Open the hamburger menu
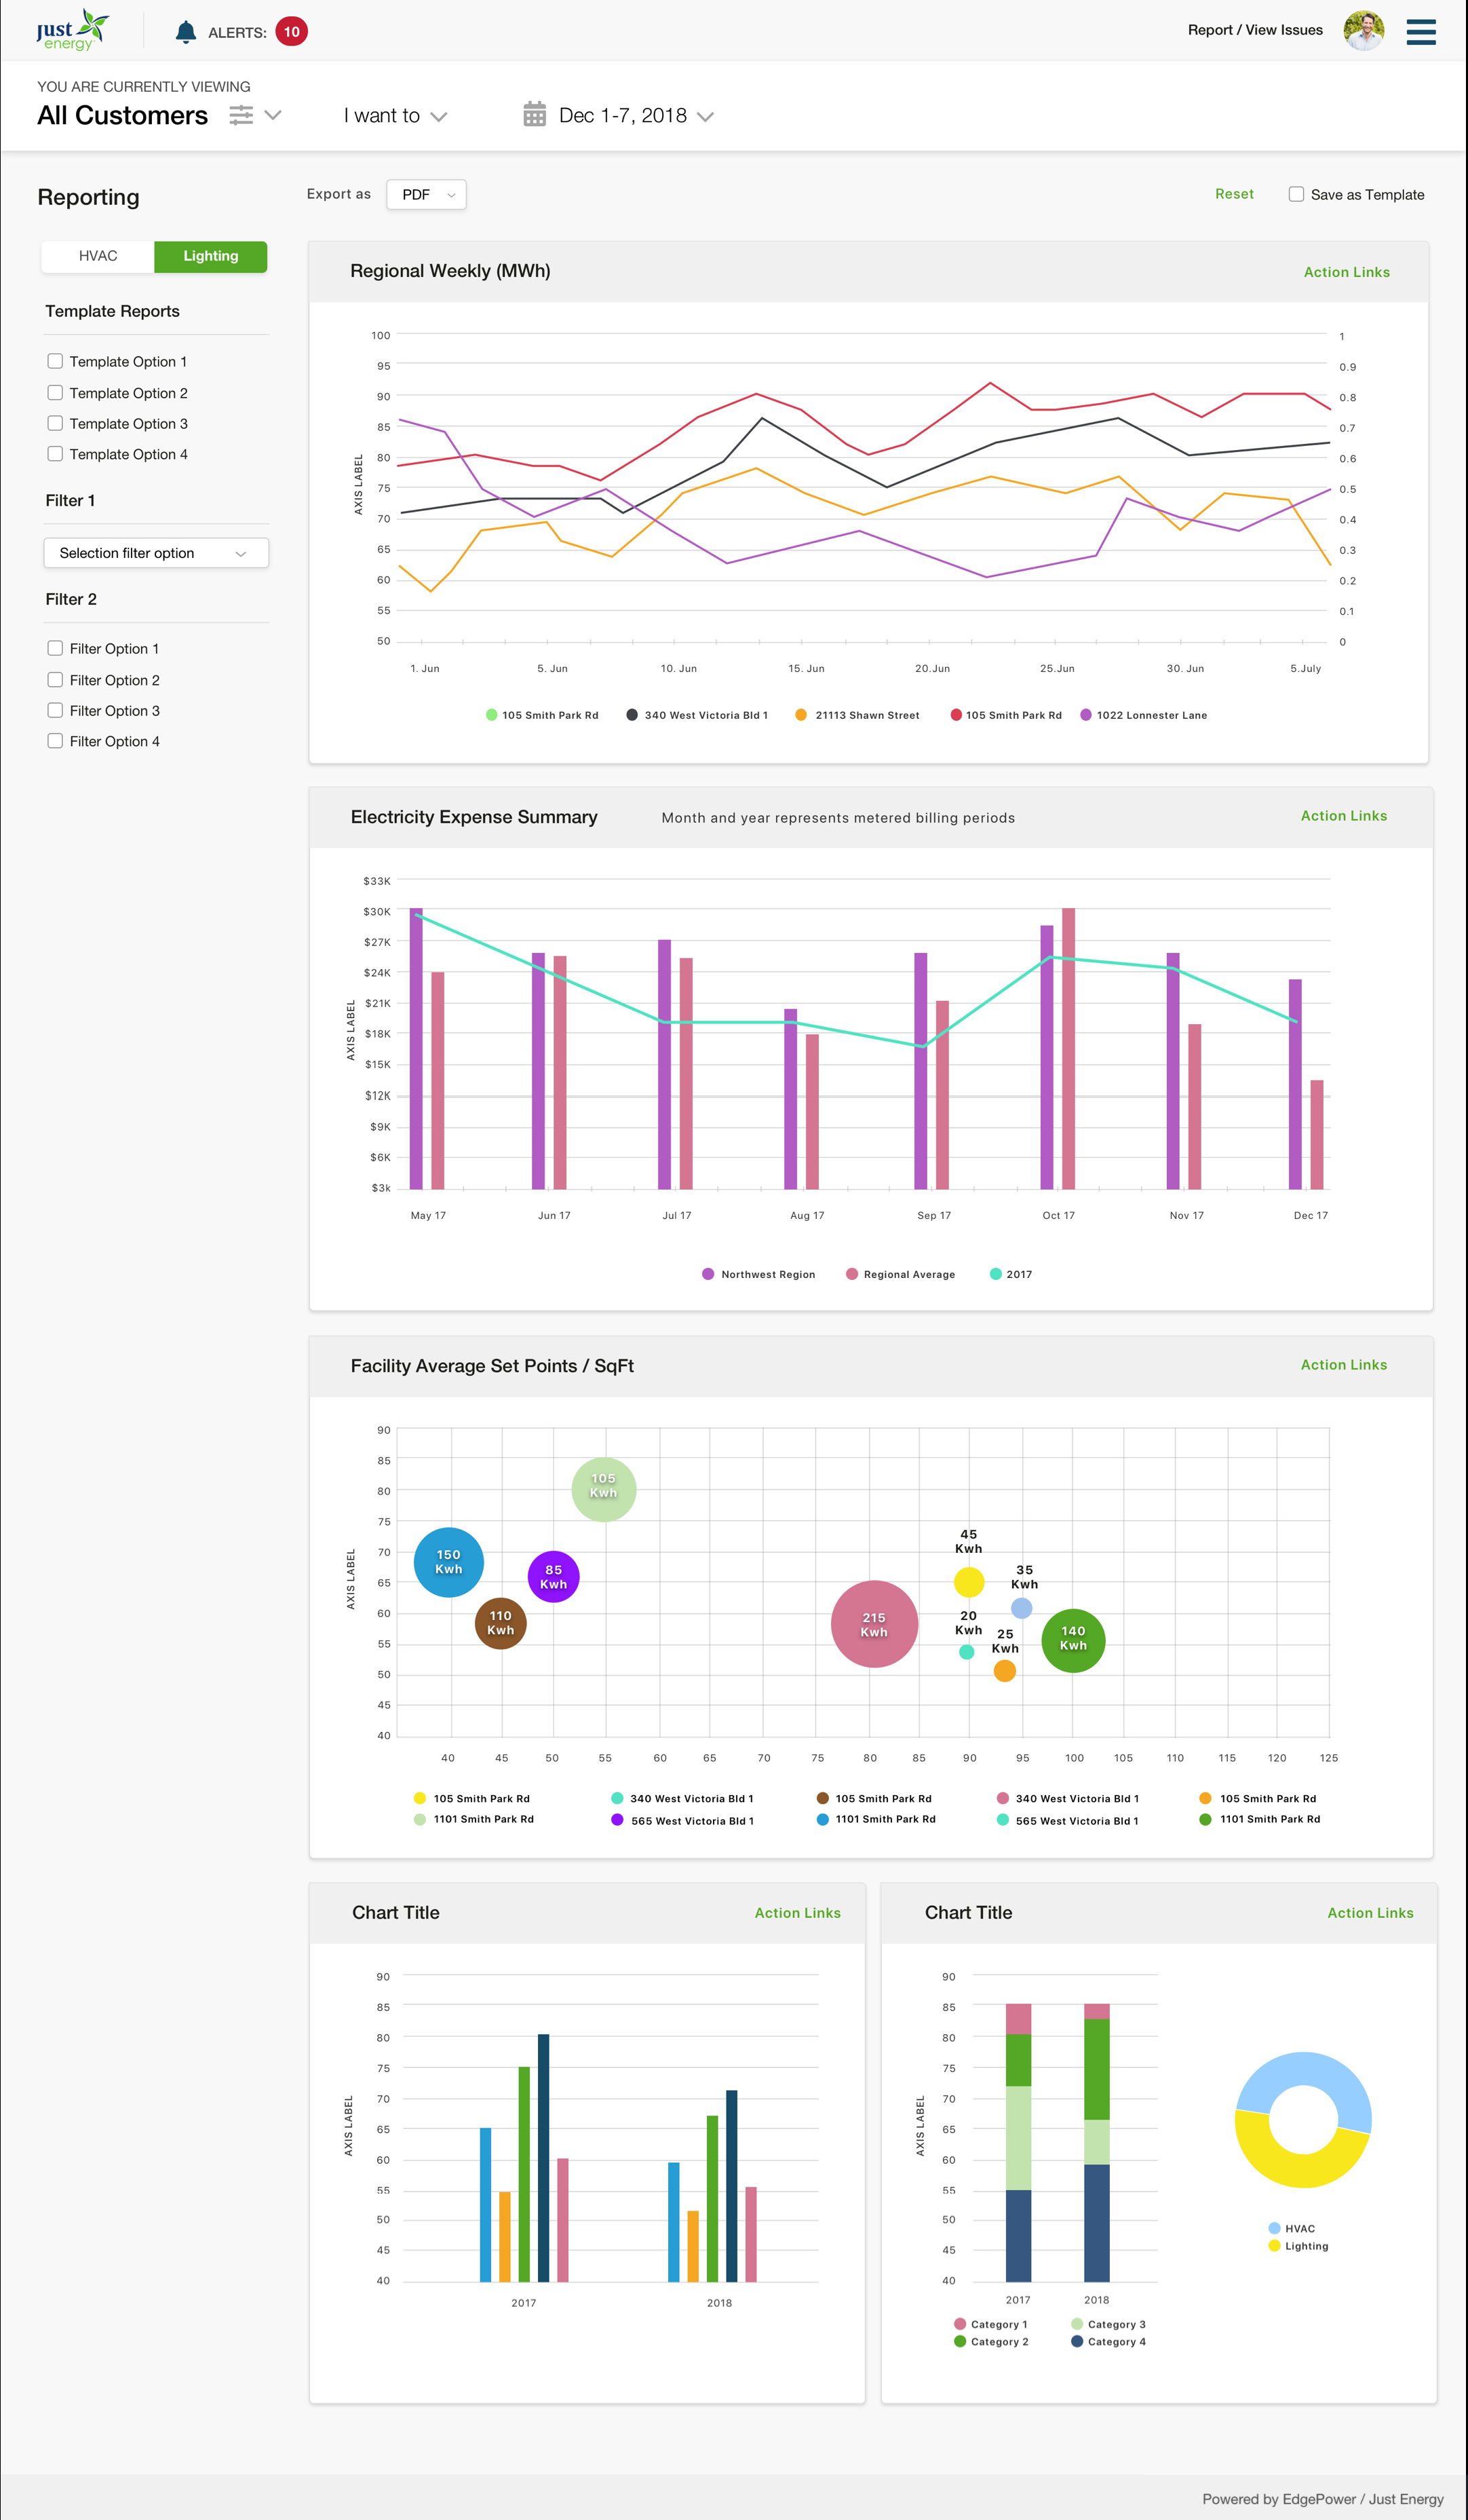The height and width of the screenshot is (2520, 1468). [x=1421, y=32]
